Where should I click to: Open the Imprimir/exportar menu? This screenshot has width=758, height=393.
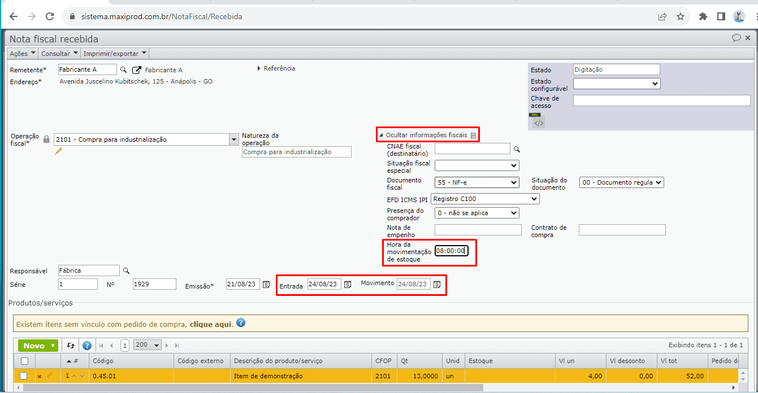(115, 54)
